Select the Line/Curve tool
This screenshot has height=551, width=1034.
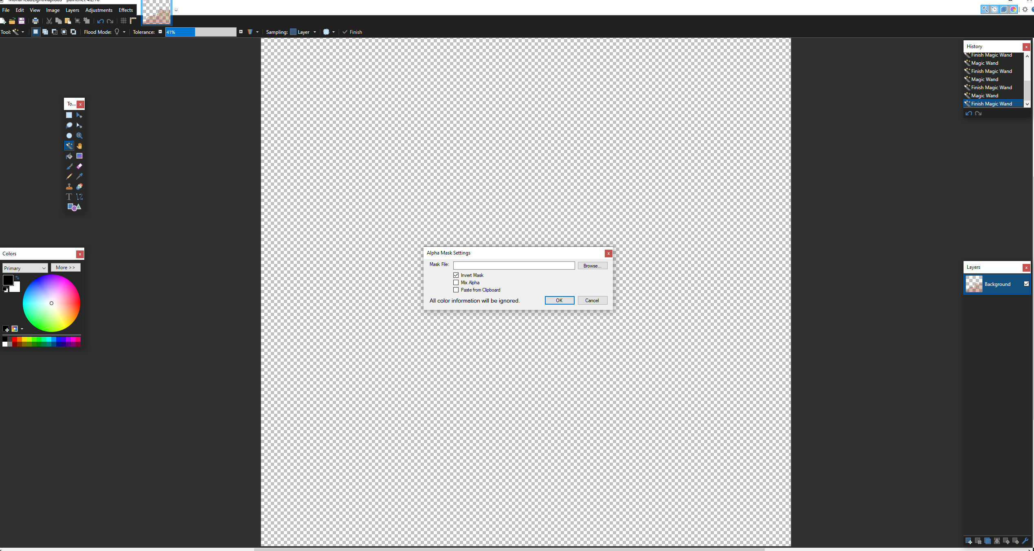[x=79, y=197]
